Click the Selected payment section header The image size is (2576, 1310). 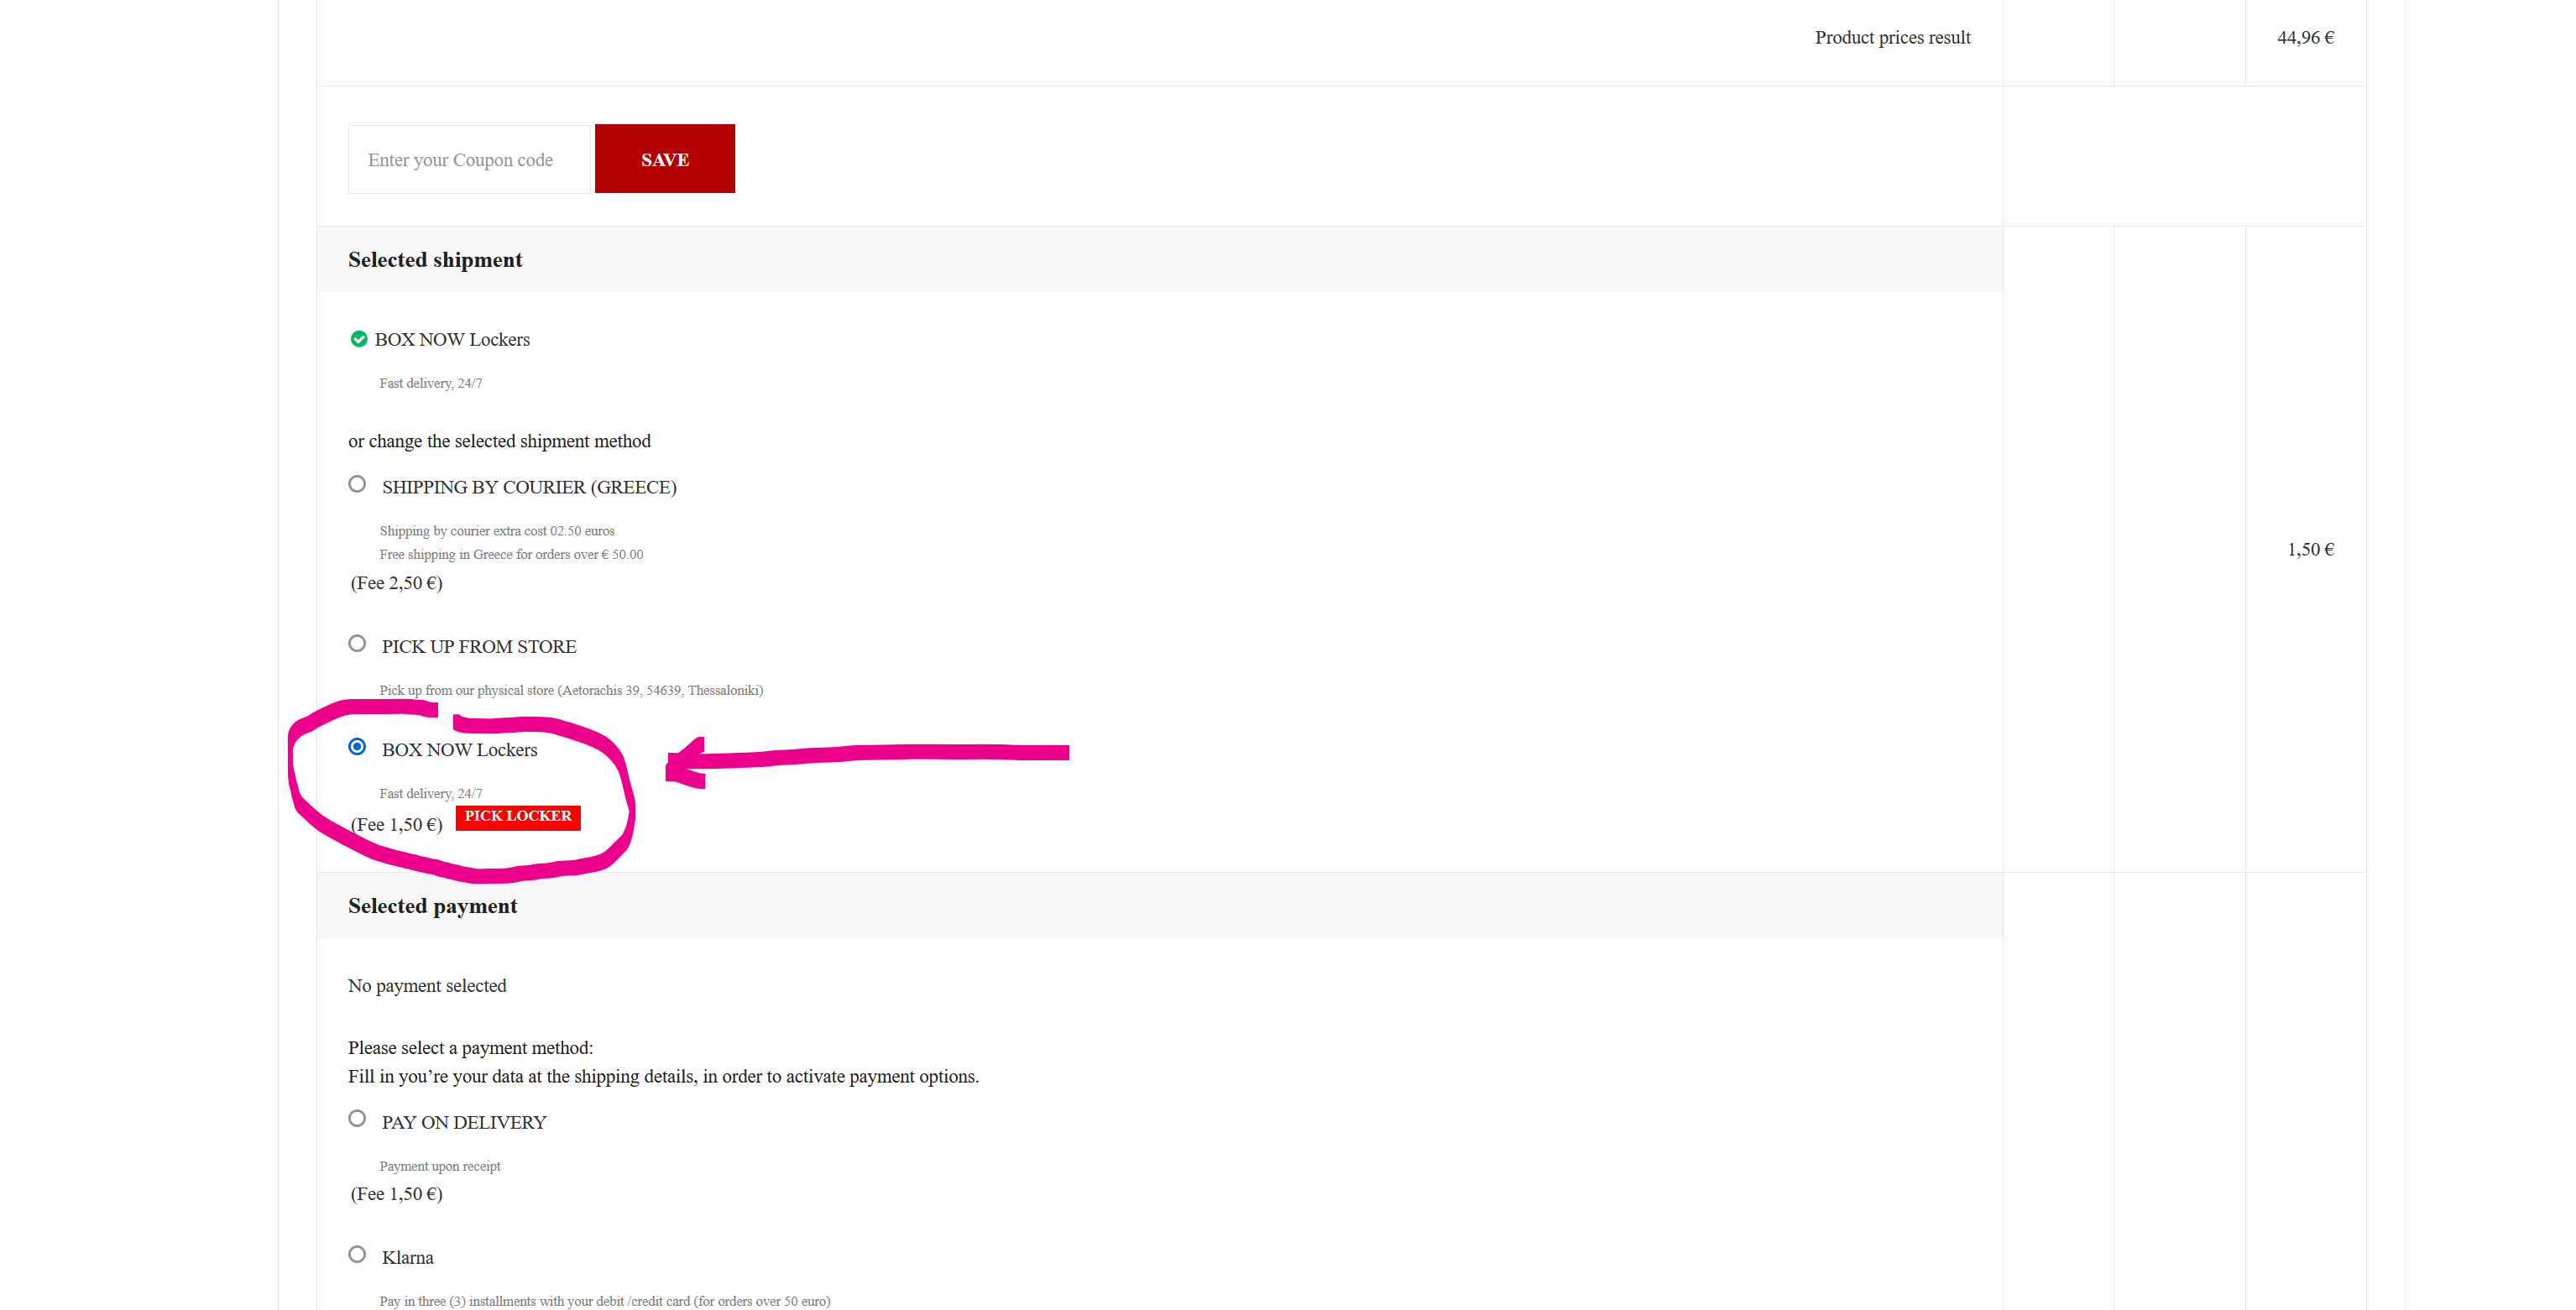433,906
